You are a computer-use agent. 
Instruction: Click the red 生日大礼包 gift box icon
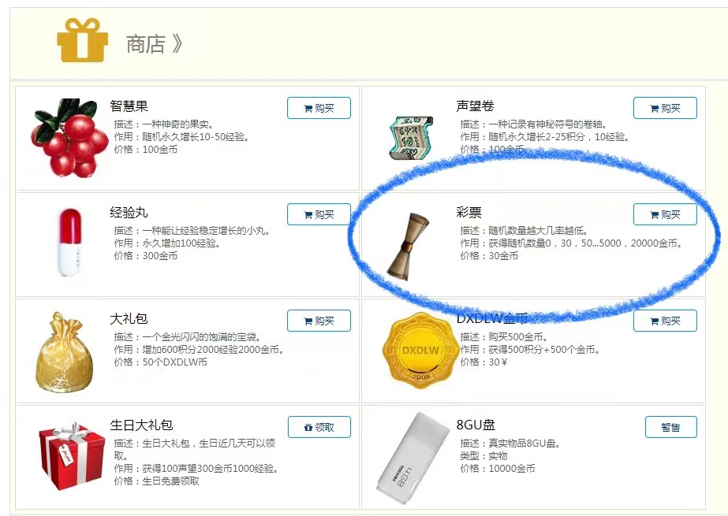(x=72, y=455)
